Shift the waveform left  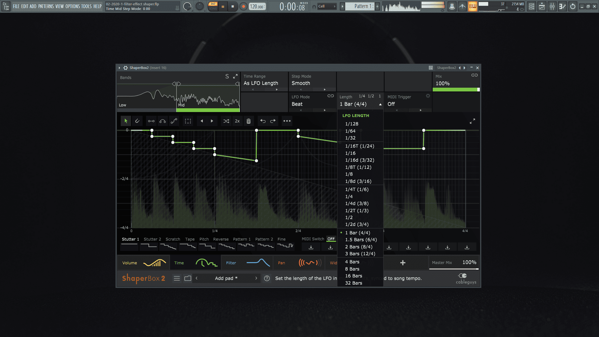[x=202, y=121]
